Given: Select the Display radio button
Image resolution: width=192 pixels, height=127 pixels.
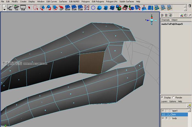Looking at the screenshot, I should [162, 97].
